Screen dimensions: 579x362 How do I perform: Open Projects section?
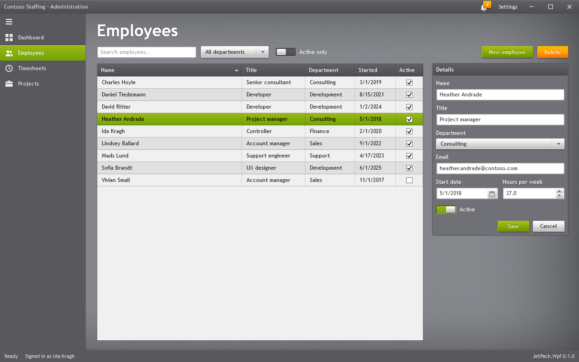[43, 84]
